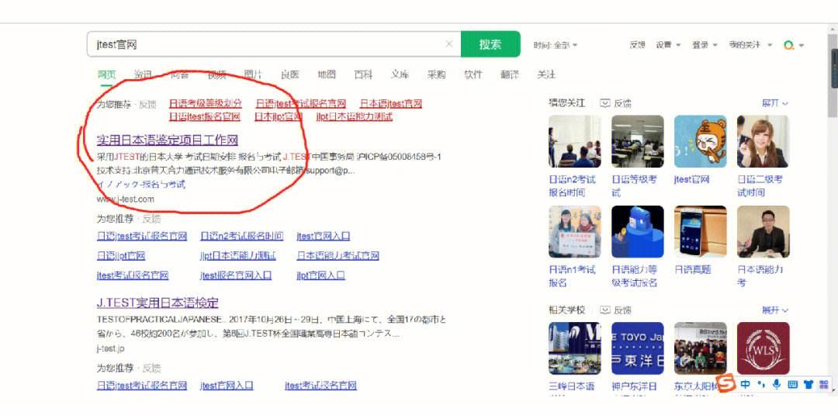838x419 pixels.
Task: Open result 实用日本语鉴定项目工作网
Action: point(168,140)
